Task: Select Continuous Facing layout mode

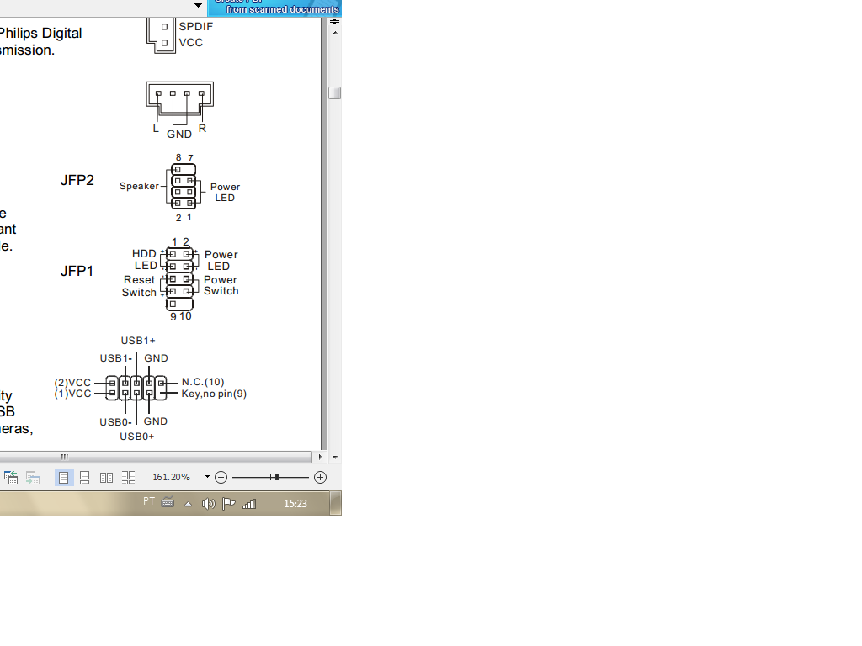Action: (128, 478)
